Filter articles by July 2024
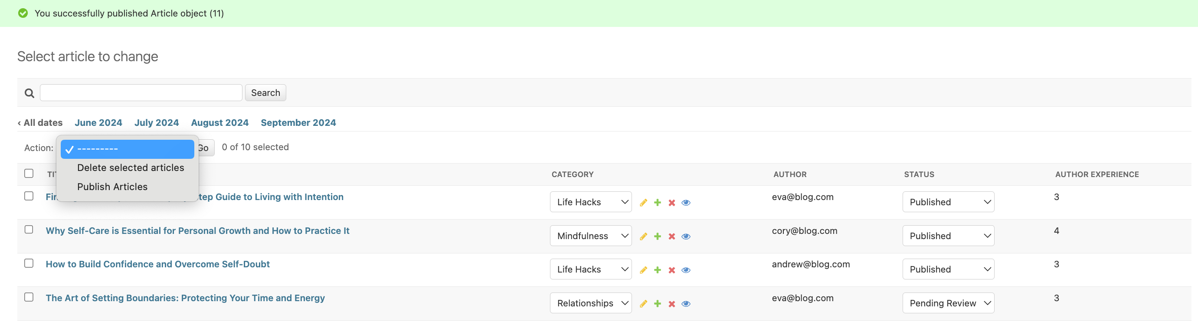The width and height of the screenshot is (1198, 322). [156, 122]
